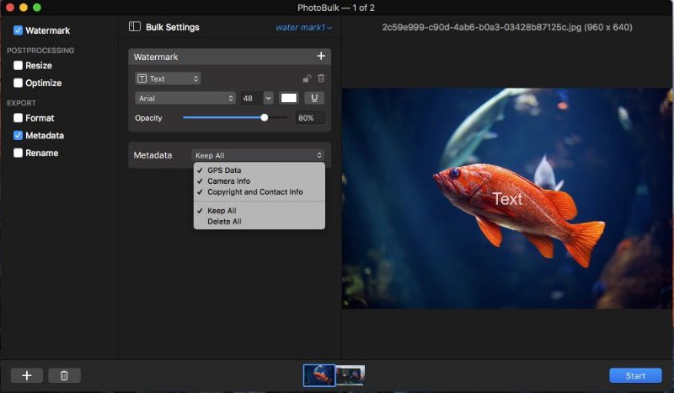Enable the Format export checkbox
The height and width of the screenshot is (393, 674).
click(x=18, y=118)
